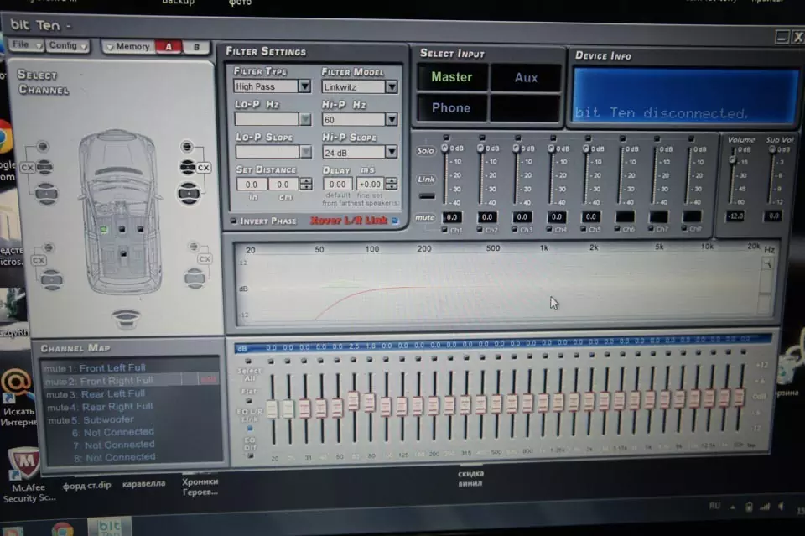Select the front left tweeter speaker

point(43,146)
